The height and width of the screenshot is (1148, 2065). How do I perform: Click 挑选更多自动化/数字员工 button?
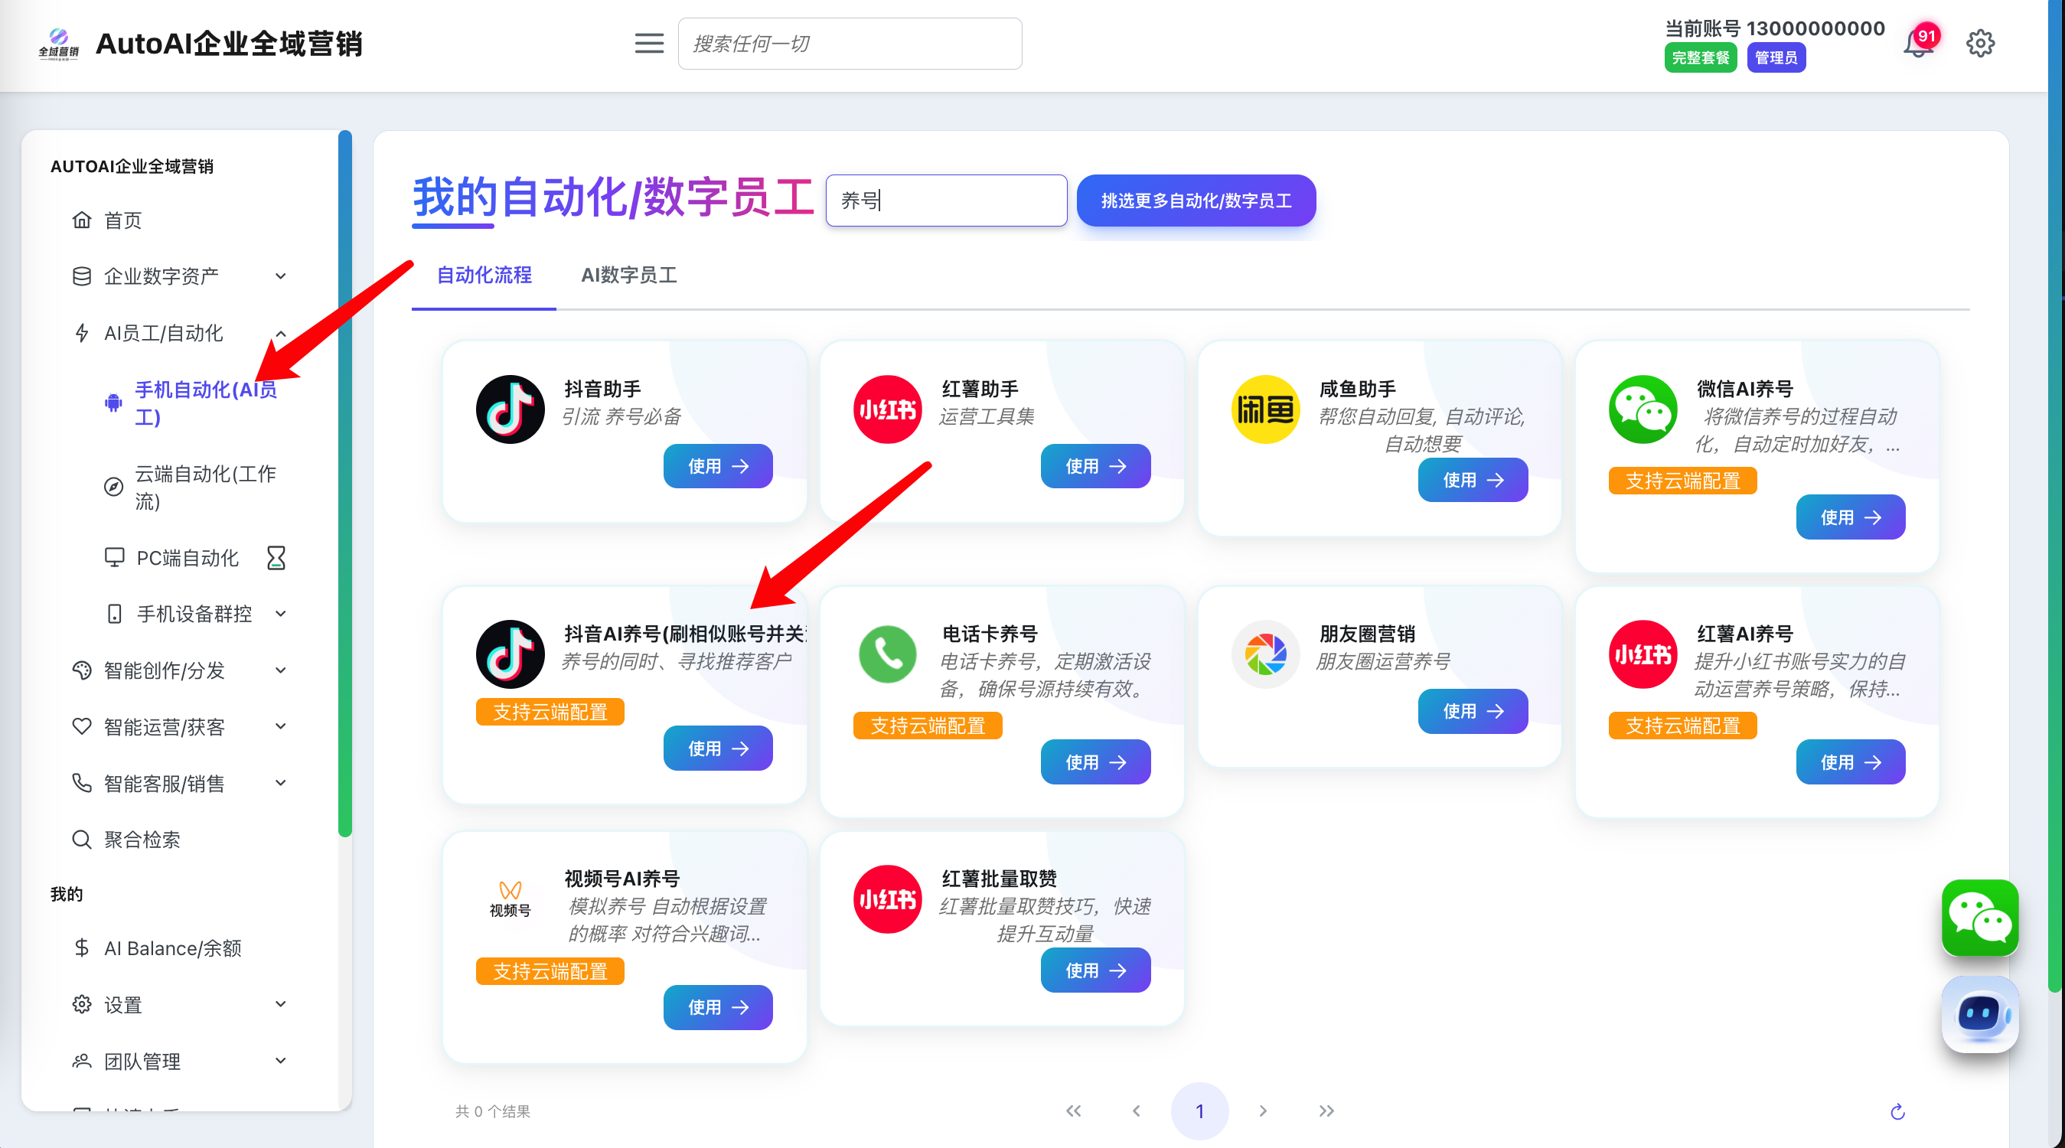click(x=1196, y=201)
